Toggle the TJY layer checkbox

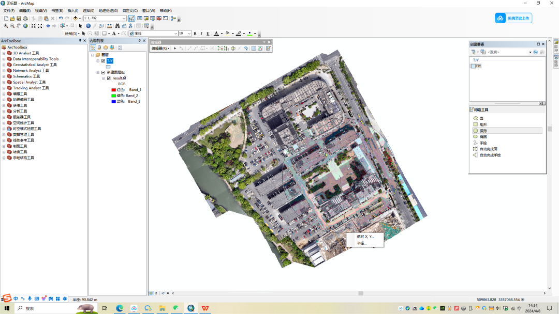(x=104, y=61)
